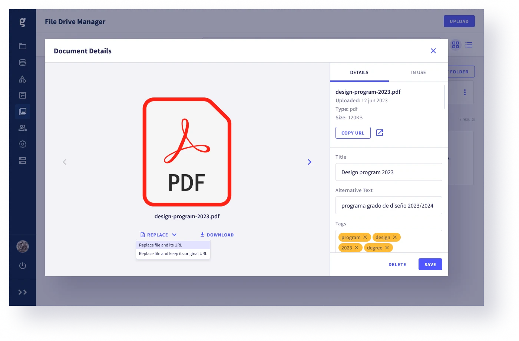Choose 'Replace file and keep its original URL'
The width and height of the screenshot is (519, 341).
pos(173,254)
